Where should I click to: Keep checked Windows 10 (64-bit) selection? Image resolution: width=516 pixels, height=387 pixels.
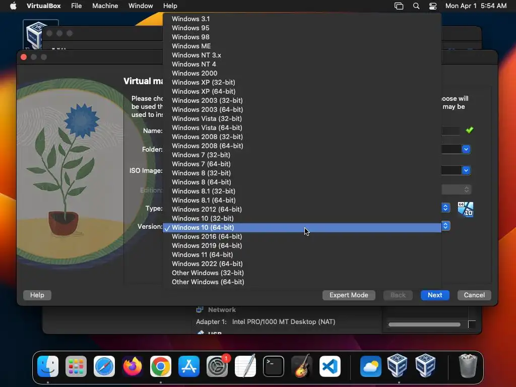click(302, 228)
